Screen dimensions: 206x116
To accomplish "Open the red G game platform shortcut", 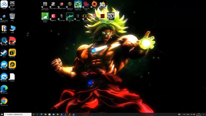I will 53,17.
